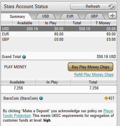The image size is (120, 126).
Task: Select the EUR balance row
Action: 59,34
